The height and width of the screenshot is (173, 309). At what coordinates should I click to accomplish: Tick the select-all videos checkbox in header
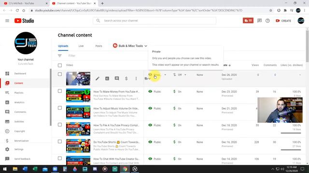60,65
